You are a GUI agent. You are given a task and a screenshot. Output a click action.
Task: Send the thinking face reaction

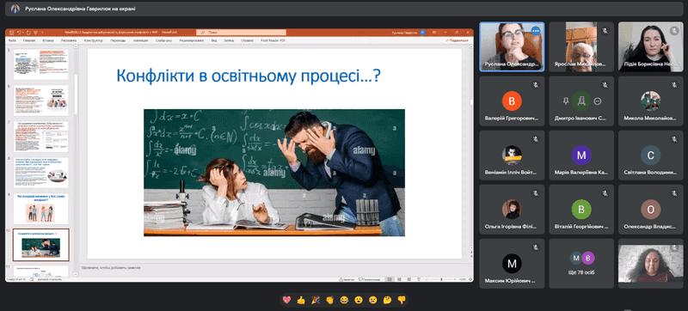click(x=387, y=300)
